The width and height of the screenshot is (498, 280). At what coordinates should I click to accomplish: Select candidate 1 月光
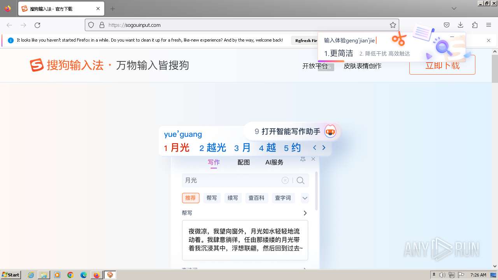(177, 148)
